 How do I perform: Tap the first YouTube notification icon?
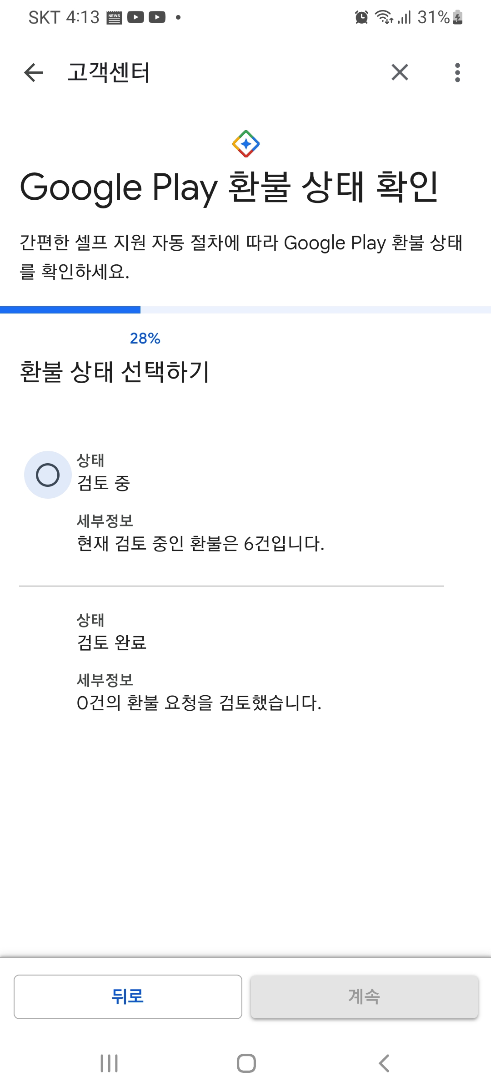click(135, 17)
